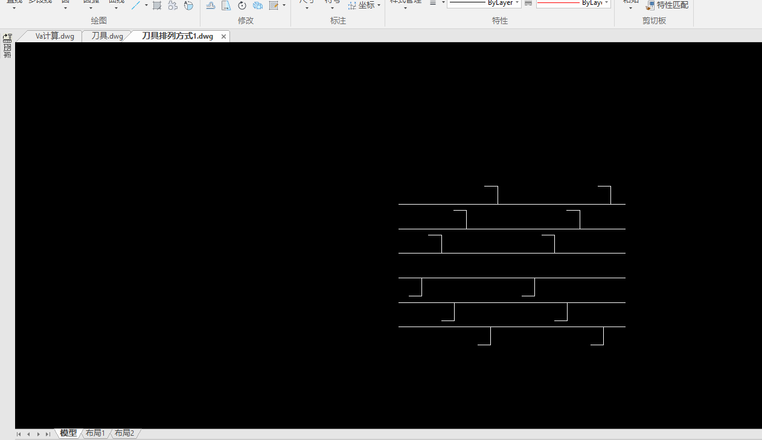Switch to 刀具.dwg document tab
762x440 pixels.
[x=107, y=36]
